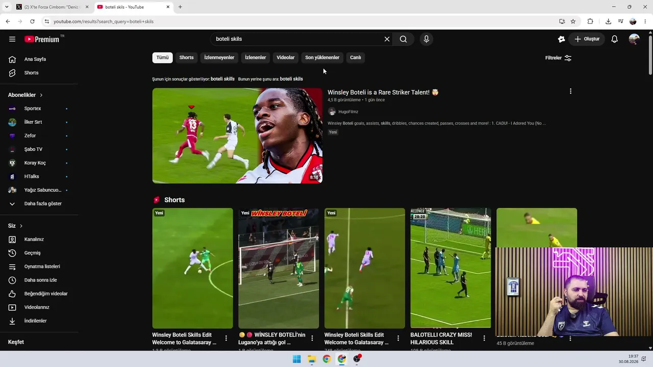Click the Oluştur create button
The image size is (653, 367).
point(587,39)
